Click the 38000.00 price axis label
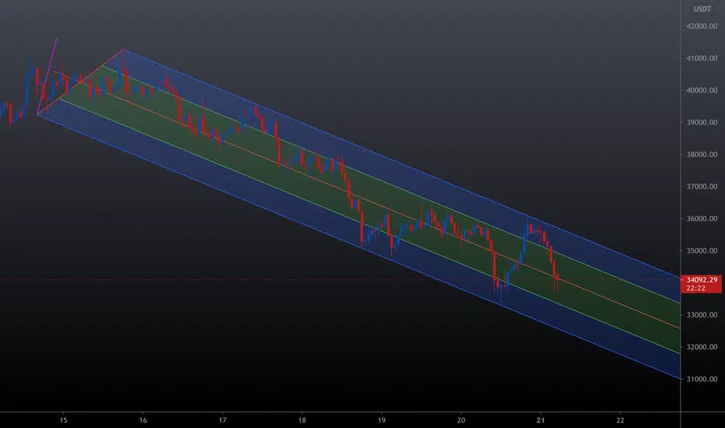725x428 pixels. point(702,155)
